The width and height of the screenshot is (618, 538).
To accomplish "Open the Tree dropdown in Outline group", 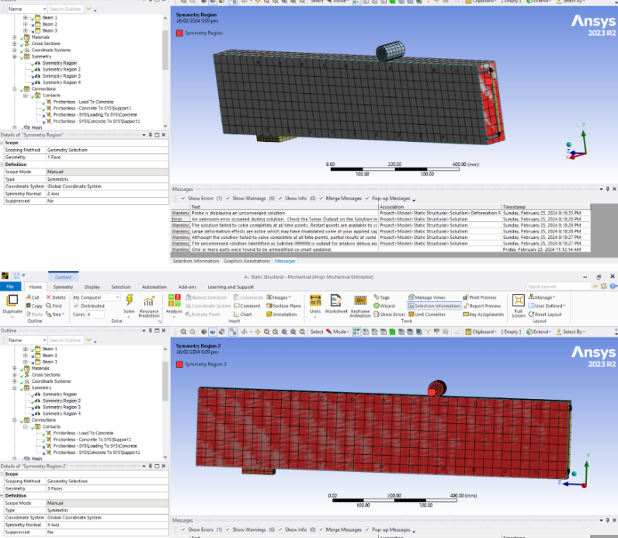I will coord(55,314).
